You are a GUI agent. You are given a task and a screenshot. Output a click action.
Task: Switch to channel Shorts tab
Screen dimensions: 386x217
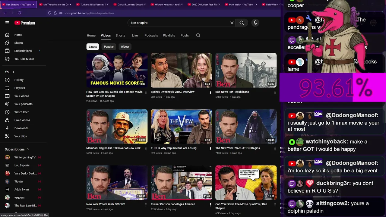pos(120,35)
